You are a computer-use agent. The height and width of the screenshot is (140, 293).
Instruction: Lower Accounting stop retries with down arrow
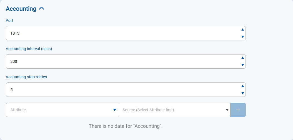(242, 93)
